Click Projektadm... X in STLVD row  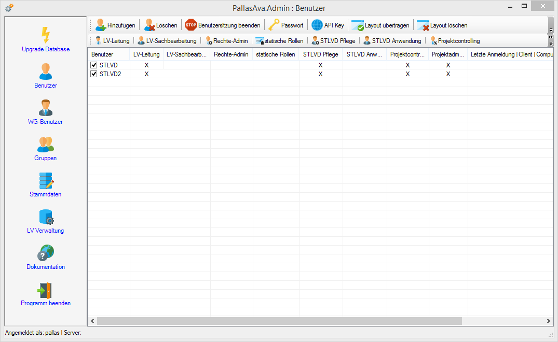coord(448,65)
